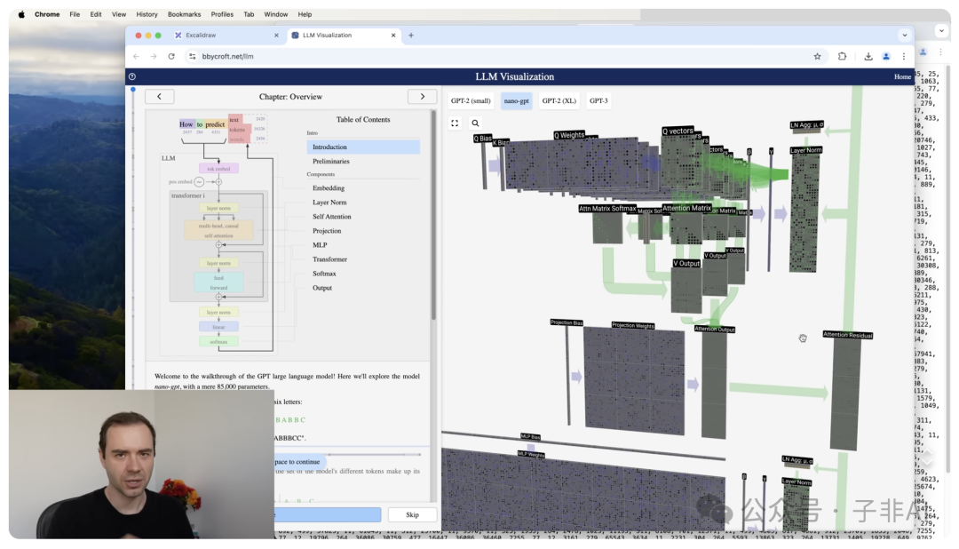Click the blue chapter progress dot
The image size is (959, 549).
tap(132, 90)
